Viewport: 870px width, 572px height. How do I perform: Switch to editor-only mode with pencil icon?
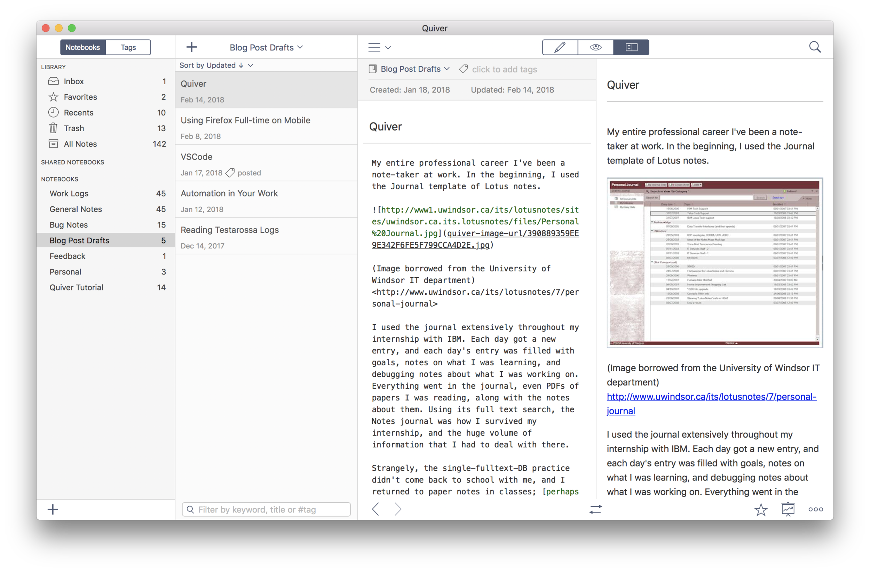click(560, 47)
